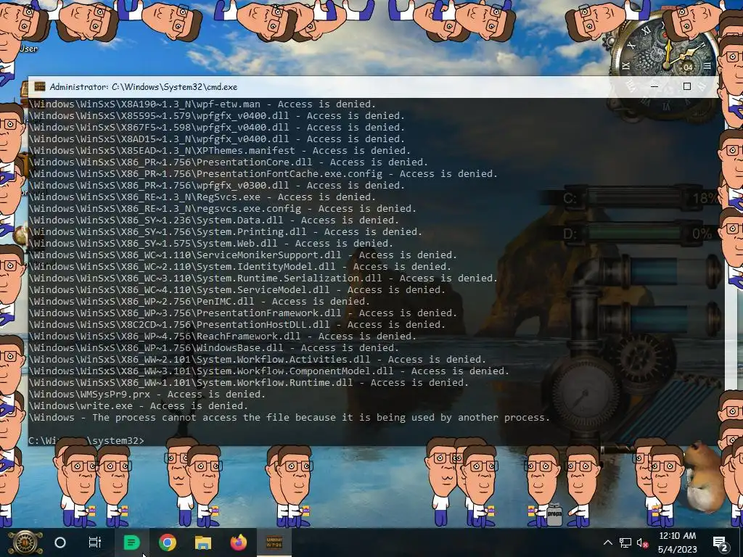Select the User desktop icon label
743x557 pixels.
click(28, 49)
